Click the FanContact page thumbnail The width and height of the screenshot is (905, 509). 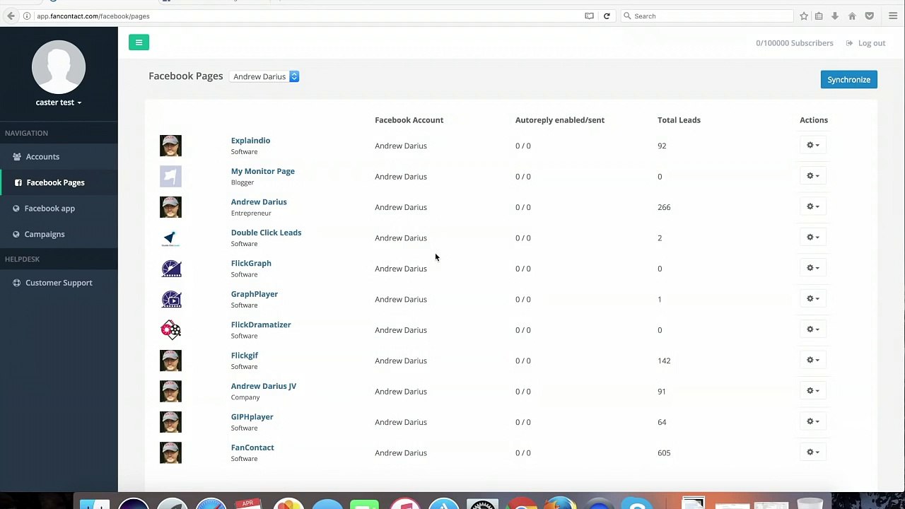pyautogui.click(x=170, y=452)
